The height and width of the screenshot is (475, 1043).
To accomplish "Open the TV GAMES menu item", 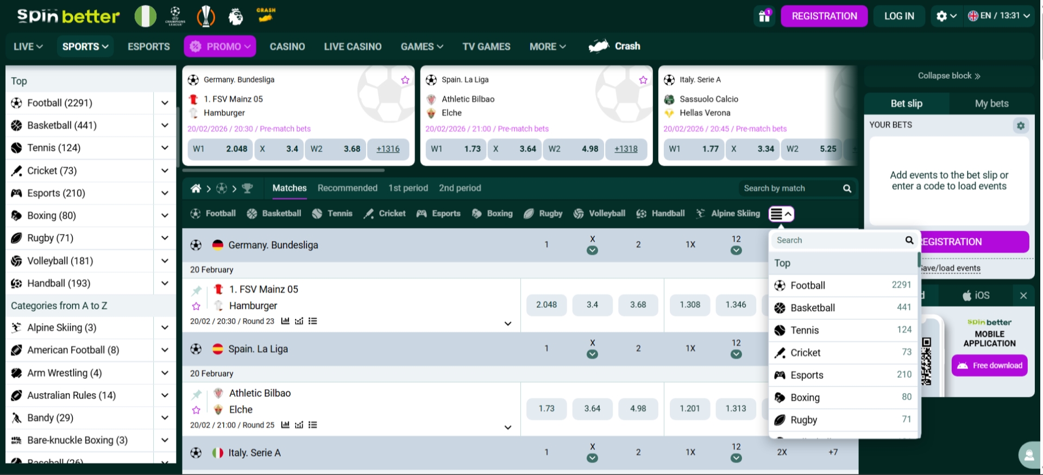I will pyautogui.click(x=486, y=47).
